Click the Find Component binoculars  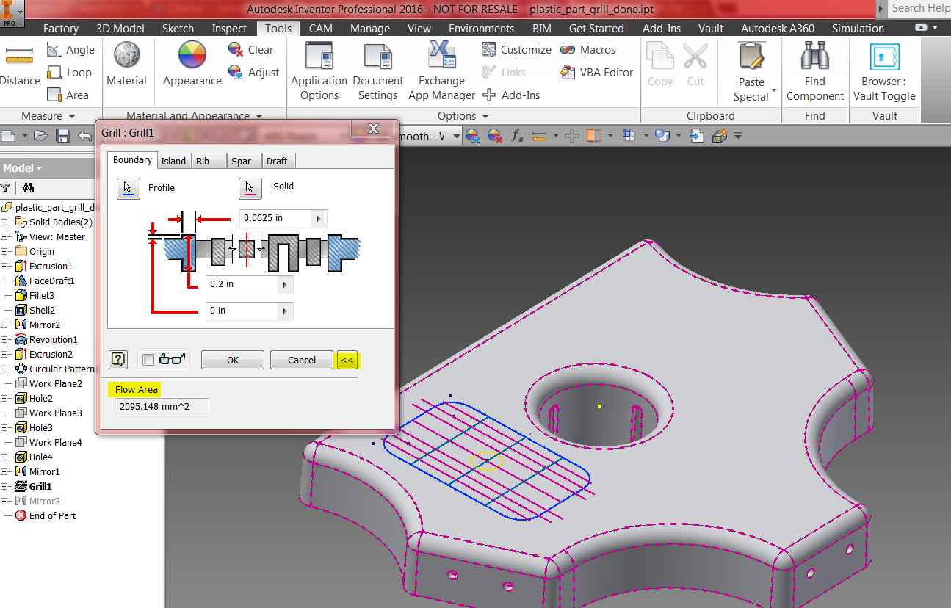tap(815, 71)
